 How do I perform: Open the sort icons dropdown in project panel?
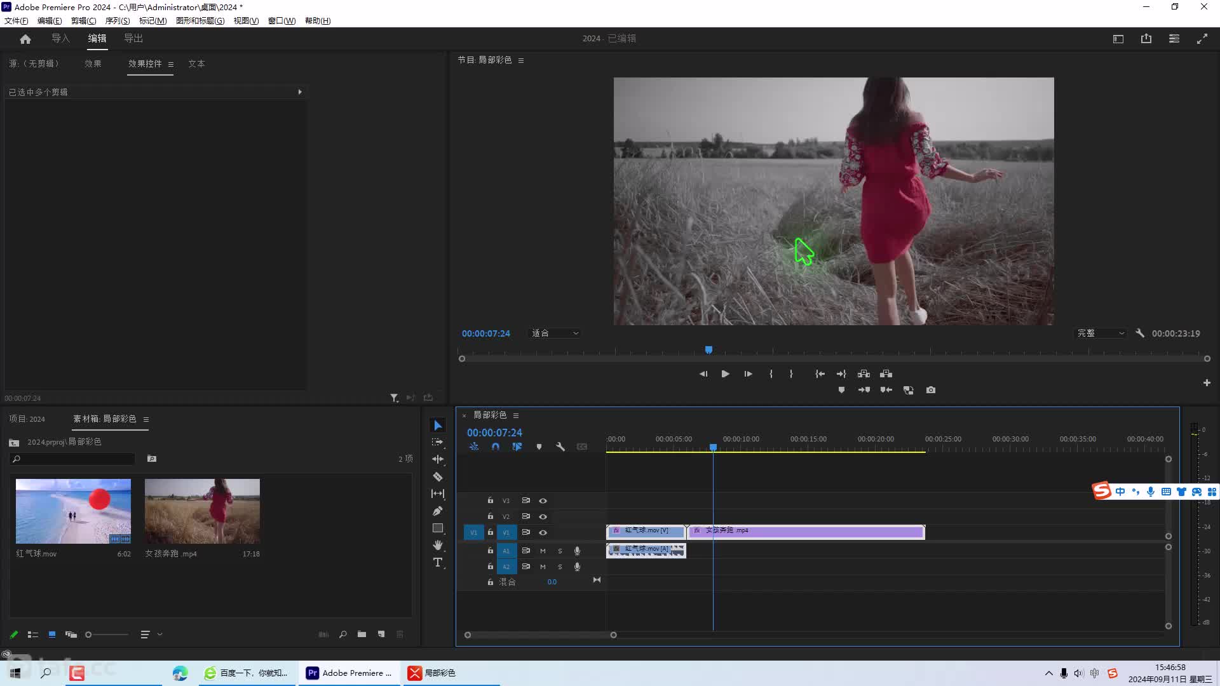151,634
